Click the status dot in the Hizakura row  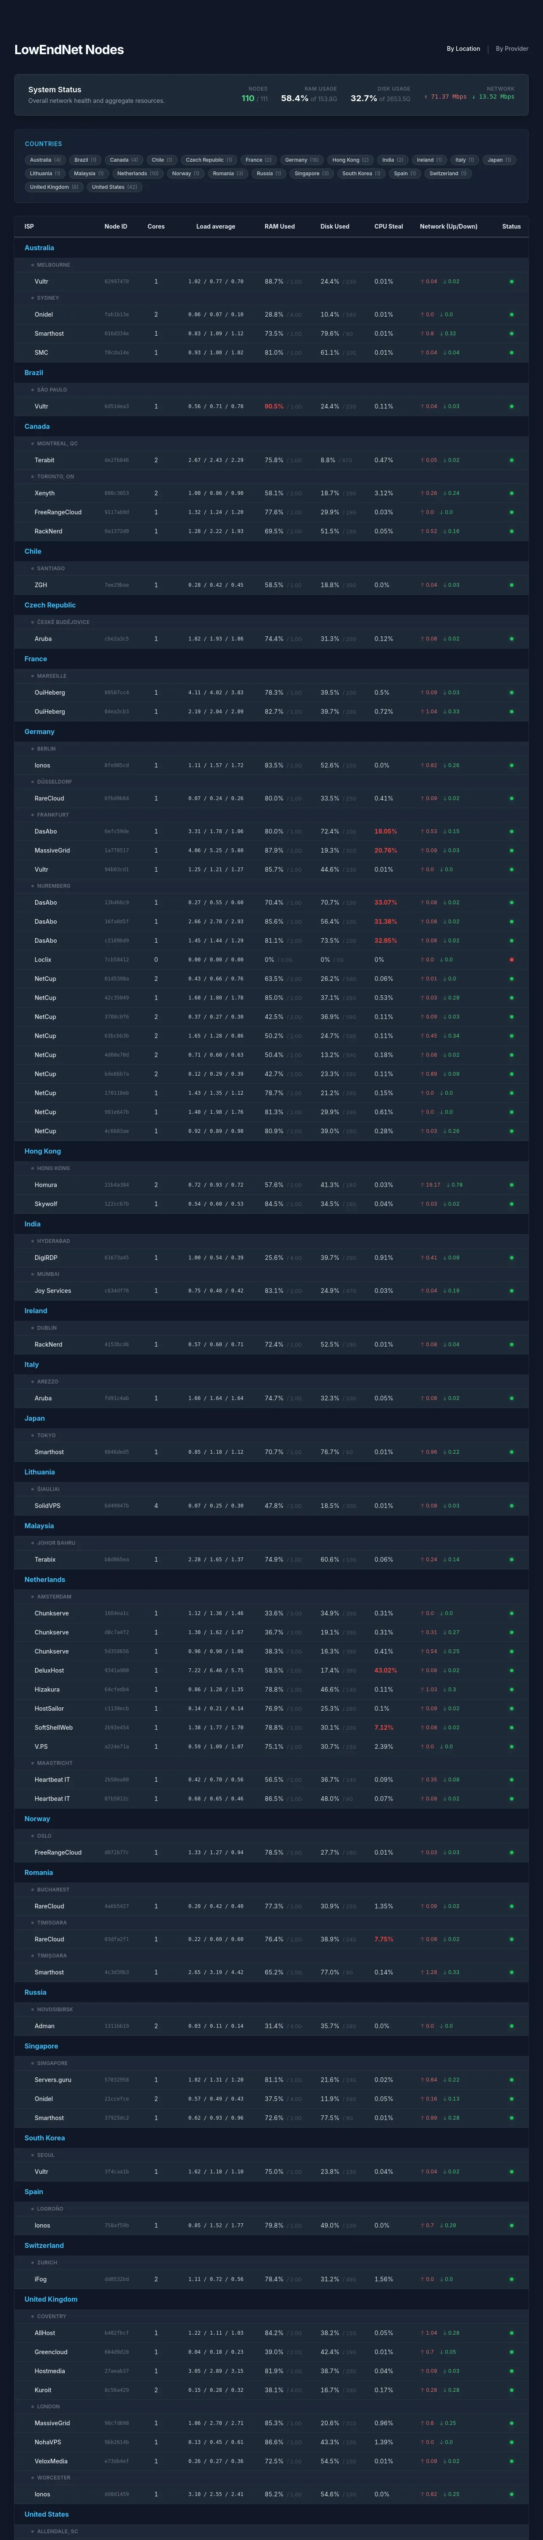[x=511, y=1689]
